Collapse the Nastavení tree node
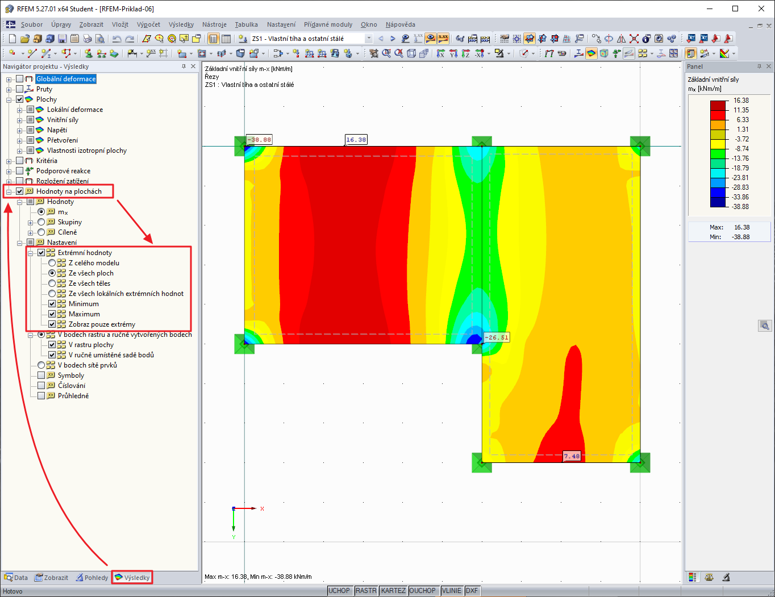This screenshot has width=775, height=597. tap(20, 243)
